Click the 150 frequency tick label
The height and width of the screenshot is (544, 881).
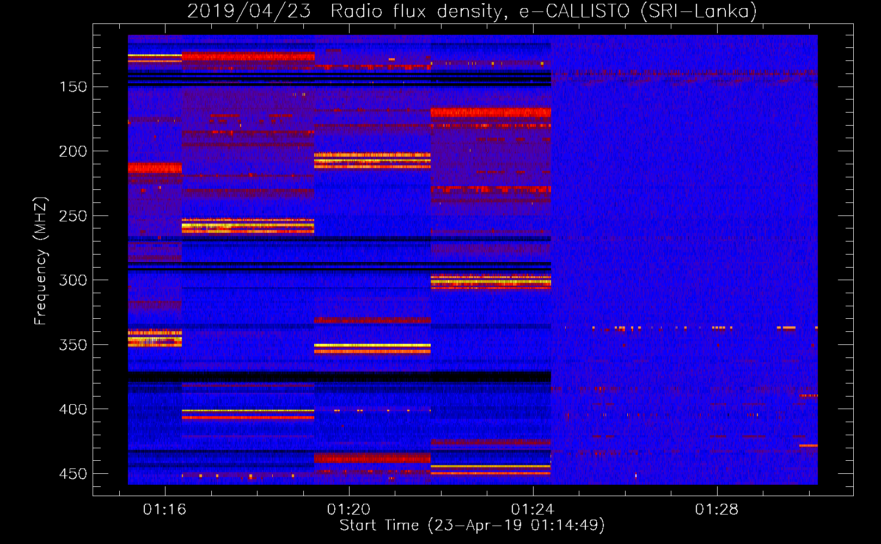point(73,87)
